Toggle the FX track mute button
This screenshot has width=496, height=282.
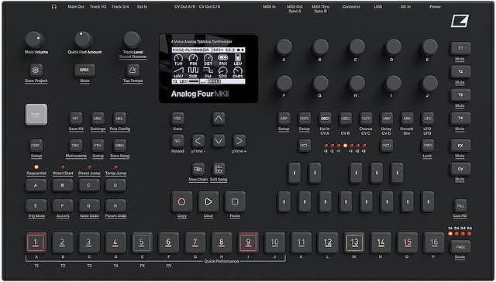coord(460,146)
